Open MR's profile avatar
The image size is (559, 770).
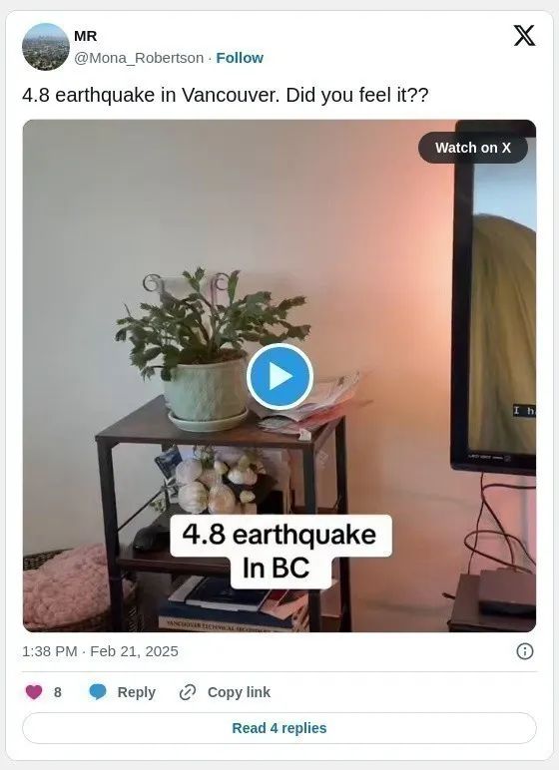pyautogui.click(x=46, y=47)
